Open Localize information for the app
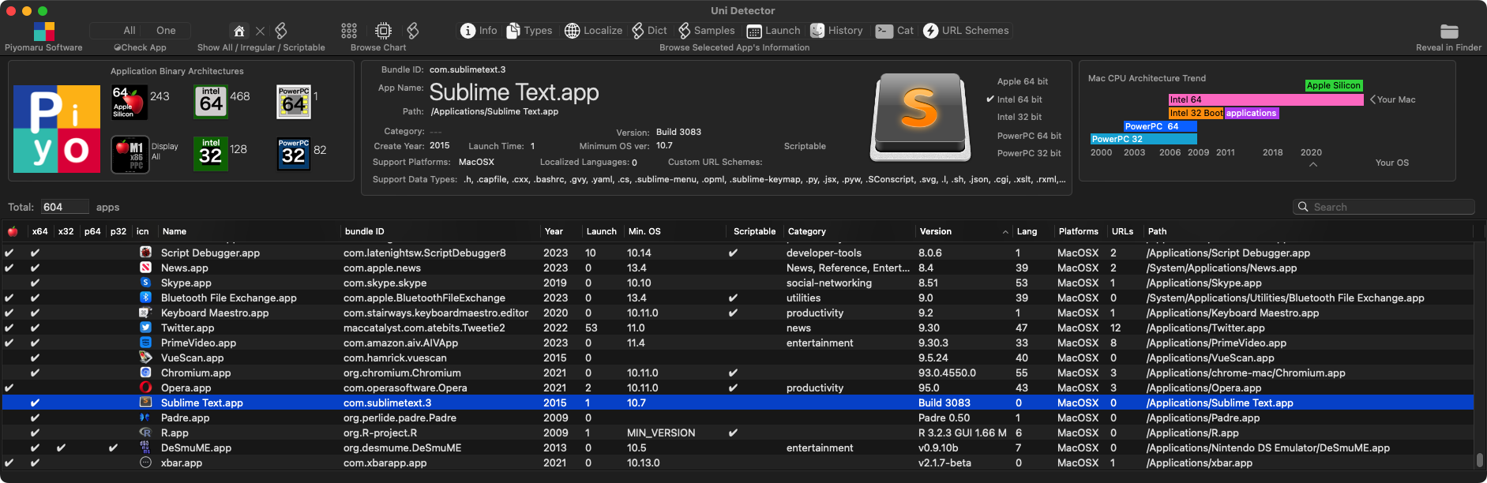The image size is (1487, 483). click(x=593, y=31)
